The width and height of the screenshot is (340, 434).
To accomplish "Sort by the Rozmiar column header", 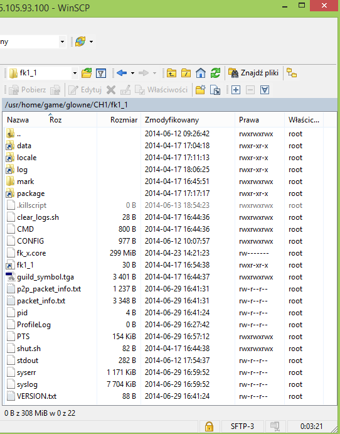I will pyautogui.click(x=124, y=120).
